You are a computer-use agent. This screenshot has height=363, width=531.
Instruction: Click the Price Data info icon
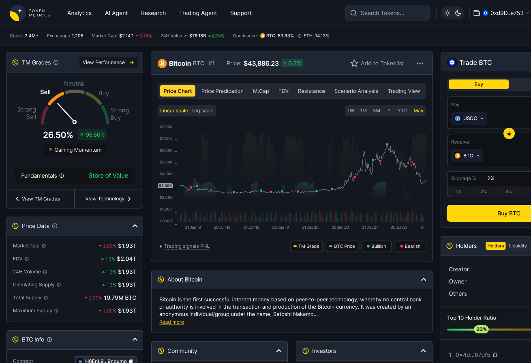tap(55, 226)
